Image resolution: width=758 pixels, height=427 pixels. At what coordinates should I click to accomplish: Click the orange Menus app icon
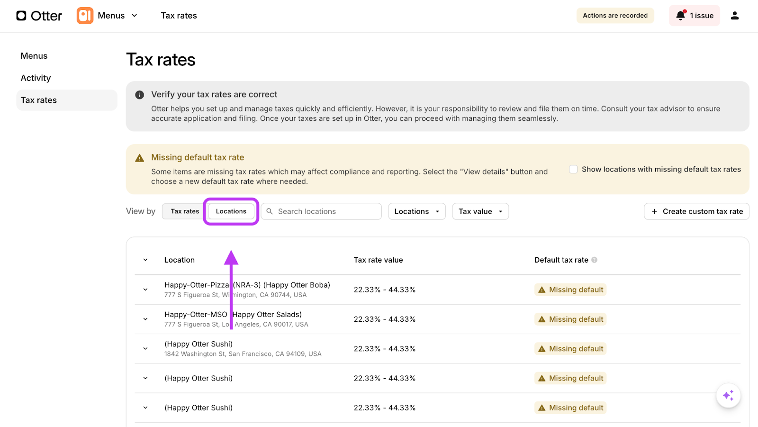(x=85, y=16)
